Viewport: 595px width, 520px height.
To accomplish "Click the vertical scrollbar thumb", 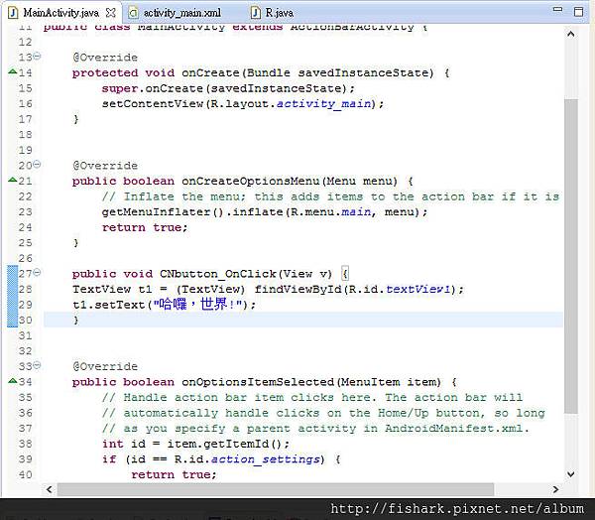I will pyautogui.click(x=571, y=256).
